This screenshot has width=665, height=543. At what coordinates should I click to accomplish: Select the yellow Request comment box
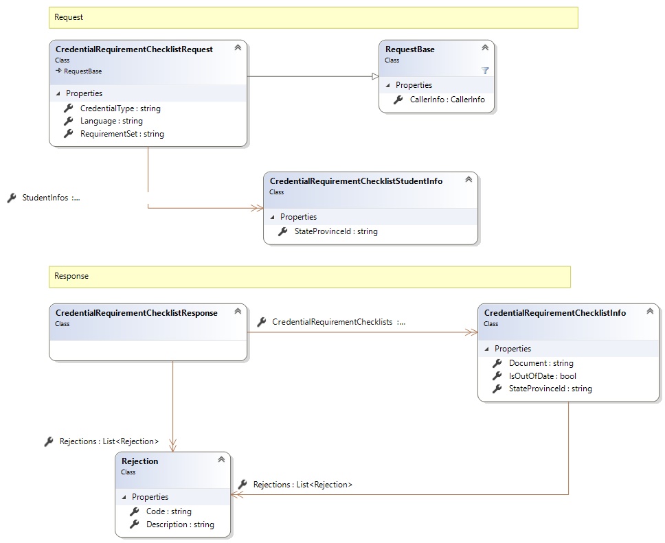(313, 17)
